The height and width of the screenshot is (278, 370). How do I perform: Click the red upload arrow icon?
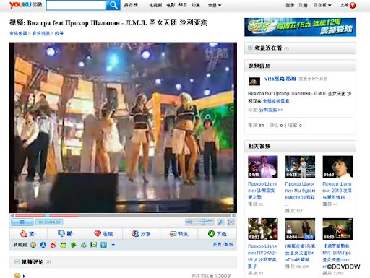click(353, 5)
